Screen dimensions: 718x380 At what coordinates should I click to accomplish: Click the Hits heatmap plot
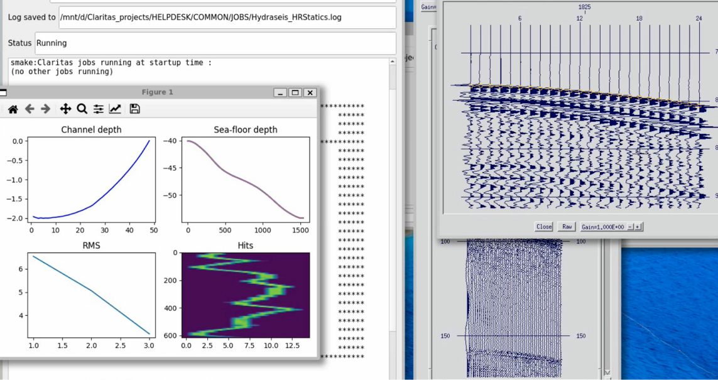[x=246, y=295]
